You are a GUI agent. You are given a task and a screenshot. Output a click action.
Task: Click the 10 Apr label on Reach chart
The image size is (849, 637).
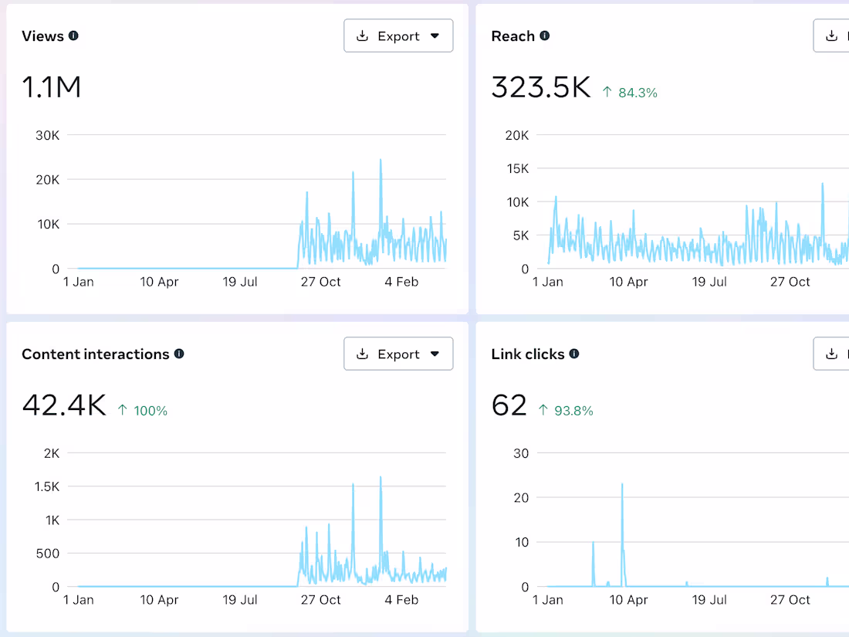coord(628,282)
